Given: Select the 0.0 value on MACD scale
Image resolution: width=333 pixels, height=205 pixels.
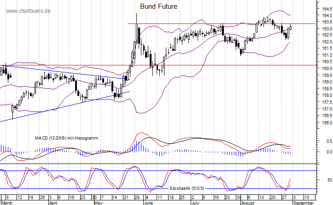Looking at the screenshot, I should click(x=329, y=152).
